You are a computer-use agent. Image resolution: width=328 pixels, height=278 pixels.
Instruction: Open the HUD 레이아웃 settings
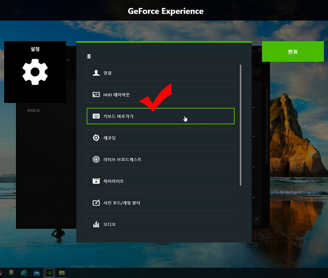[x=161, y=94]
